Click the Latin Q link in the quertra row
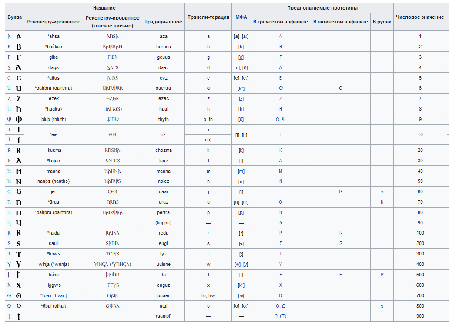The image size is (449, 325). (x=341, y=88)
